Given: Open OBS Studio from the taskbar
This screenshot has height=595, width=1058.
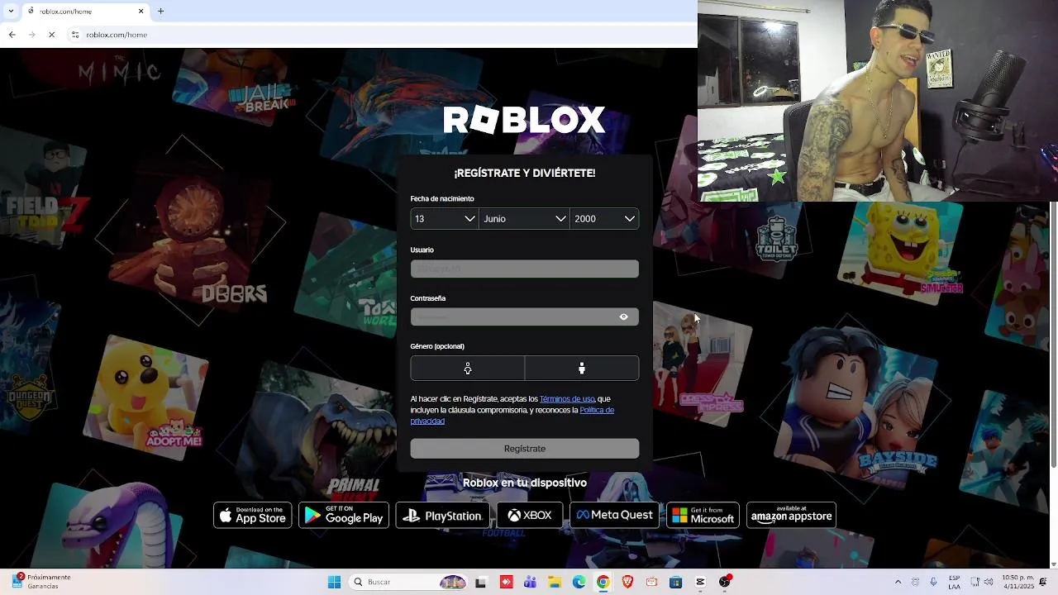Looking at the screenshot, I should pyautogui.click(x=725, y=583).
